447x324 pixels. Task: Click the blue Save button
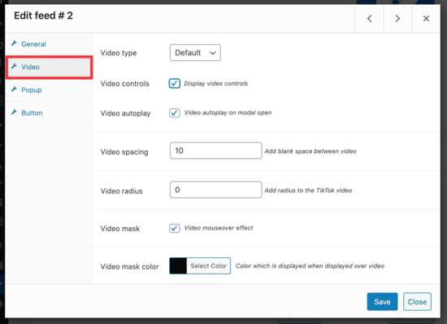[x=382, y=302]
